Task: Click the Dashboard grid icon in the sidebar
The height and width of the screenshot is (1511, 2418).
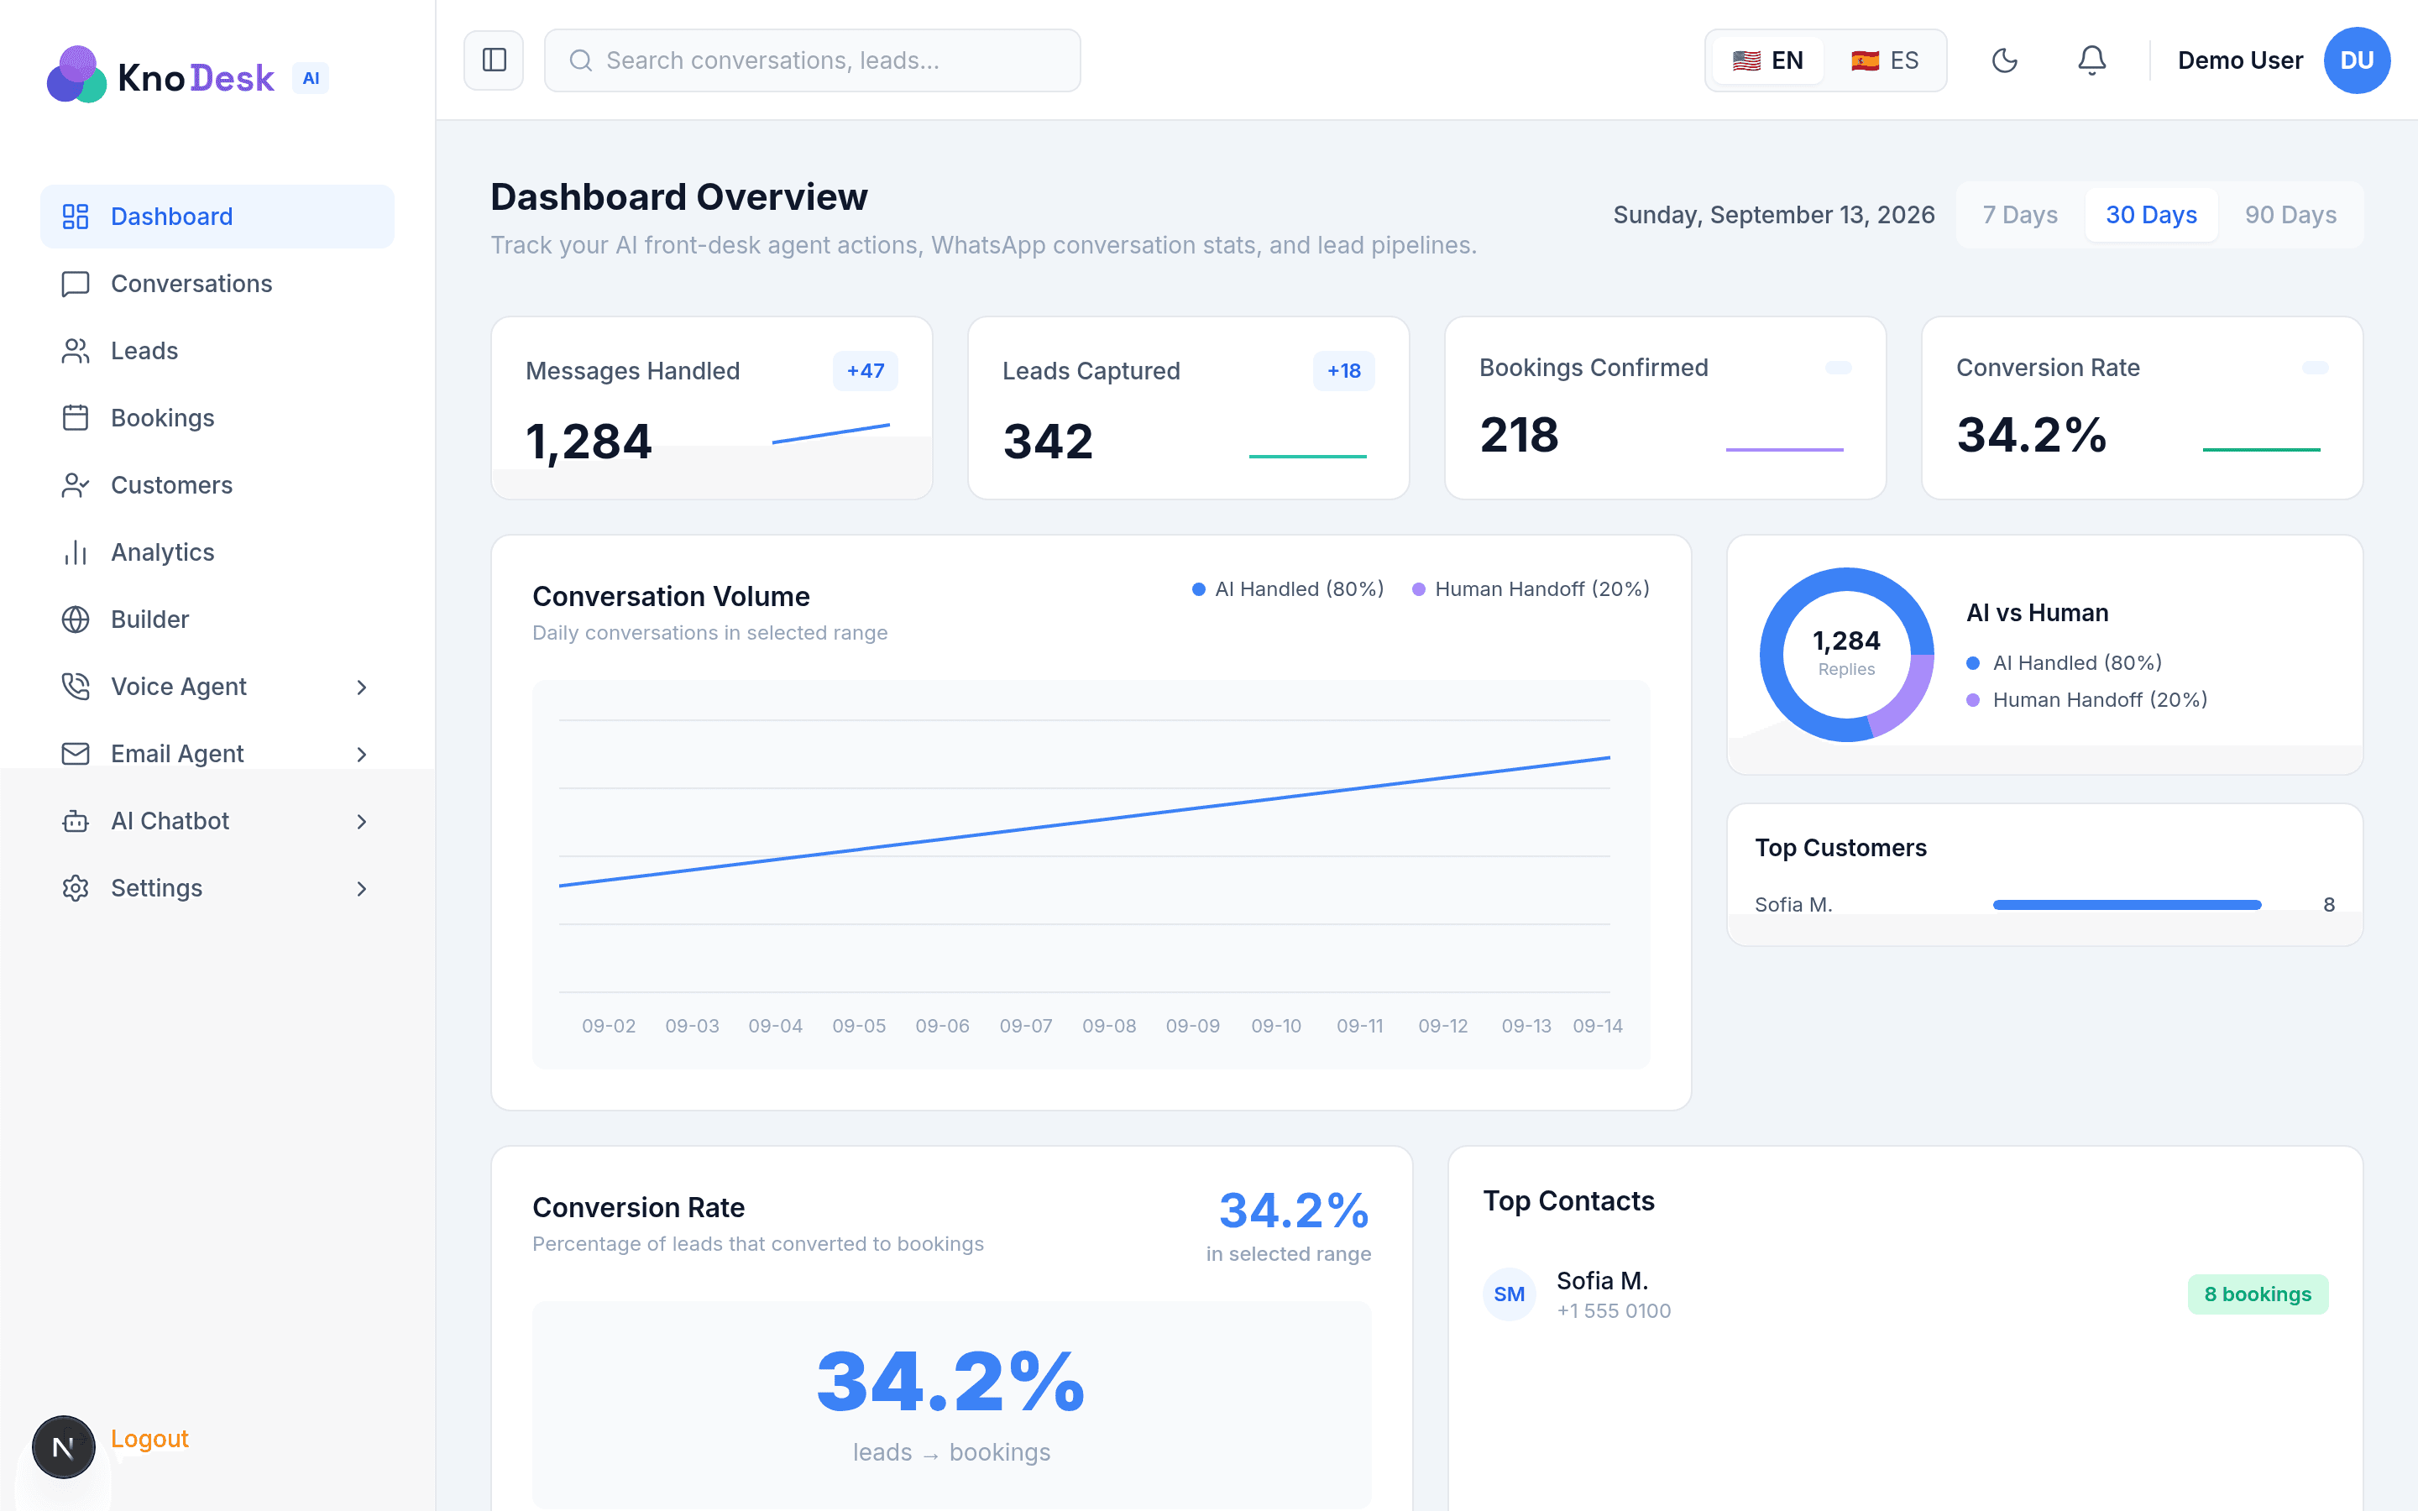Action: 76,216
